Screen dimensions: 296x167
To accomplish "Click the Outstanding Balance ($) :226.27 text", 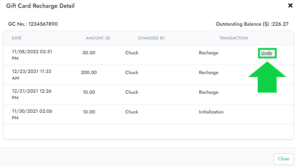I will coord(252,24).
